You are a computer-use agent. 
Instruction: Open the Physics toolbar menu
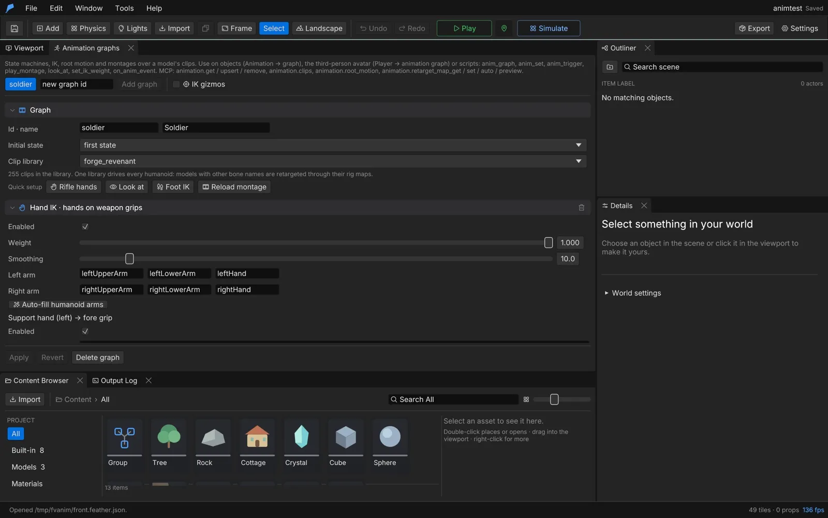pyautogui.click(x=88, y=28)
